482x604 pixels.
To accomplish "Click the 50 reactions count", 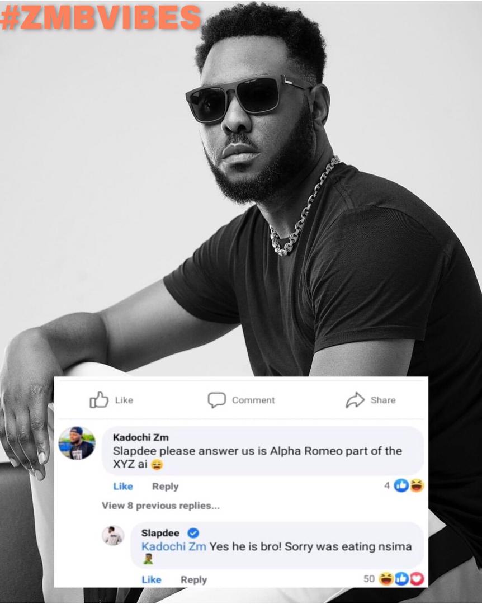I will pos(369,579).
